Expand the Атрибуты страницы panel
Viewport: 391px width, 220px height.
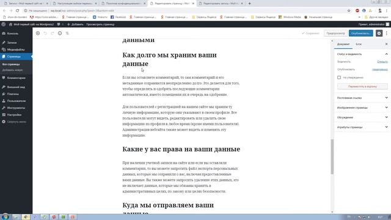362,127
